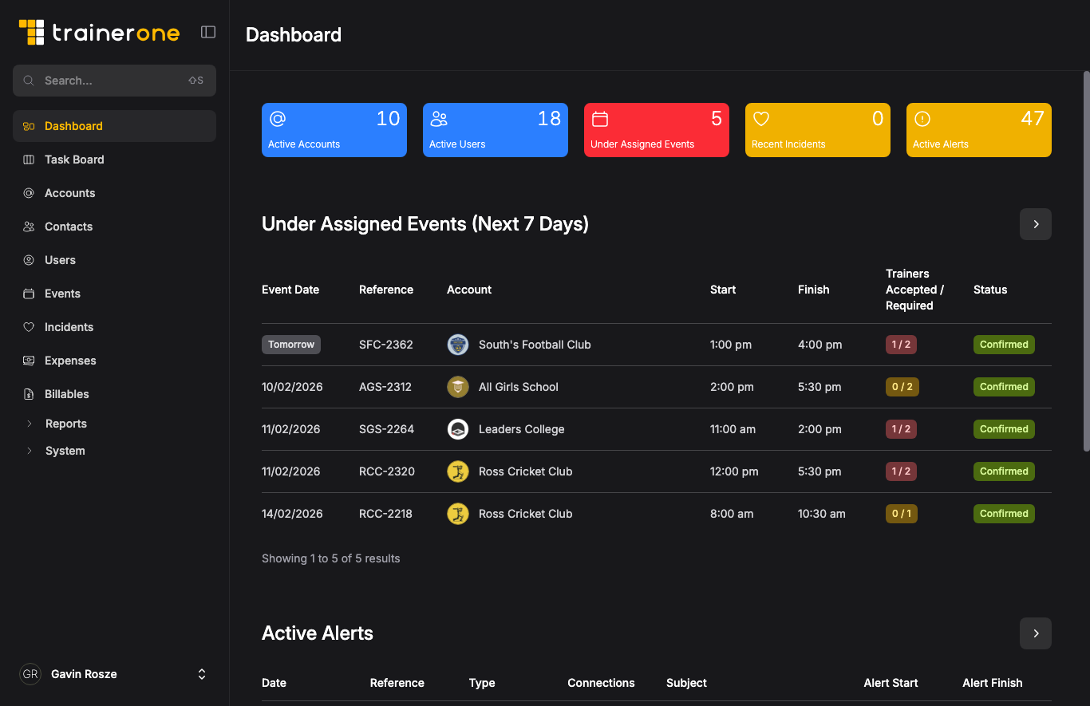This screenshot has width=1090, height=706.
Task: Open the Billables section icon
Action: click(x=28, y=394)
